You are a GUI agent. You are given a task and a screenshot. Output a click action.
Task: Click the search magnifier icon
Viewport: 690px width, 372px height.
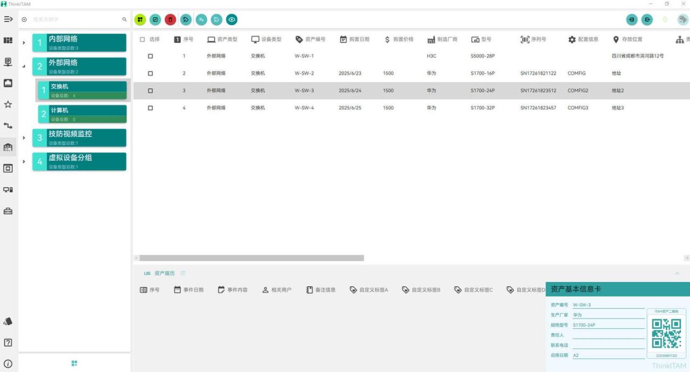(x=125, y=19)
